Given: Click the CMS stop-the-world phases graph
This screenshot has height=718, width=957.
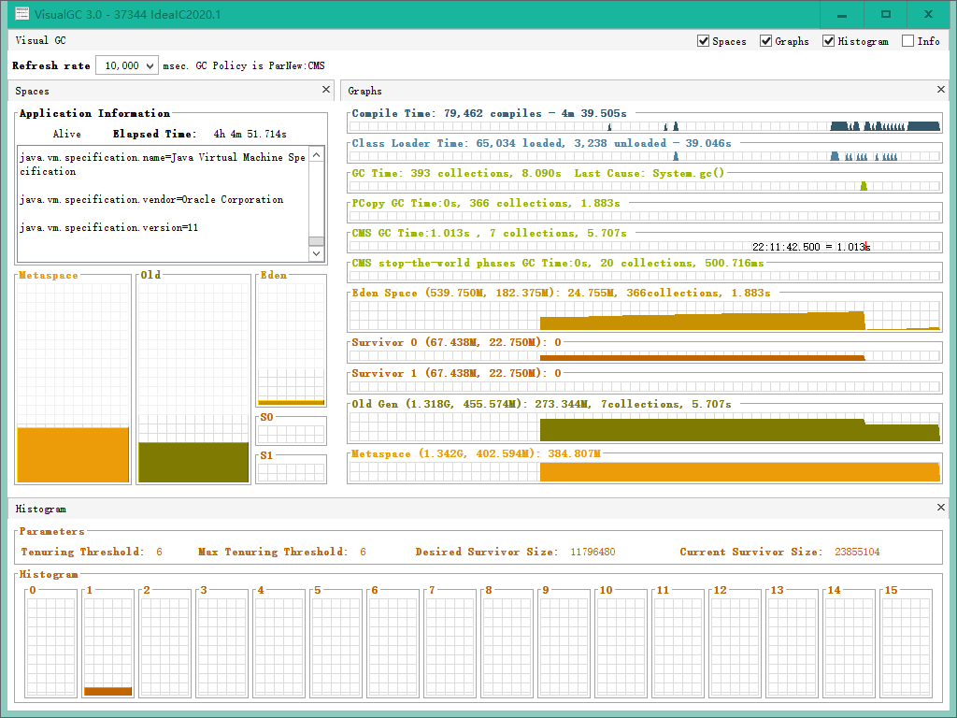Looking at the screenshot, I should point(644,276).
